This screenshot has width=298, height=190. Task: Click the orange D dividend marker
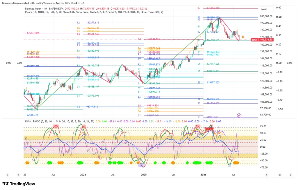coord(243,37)
